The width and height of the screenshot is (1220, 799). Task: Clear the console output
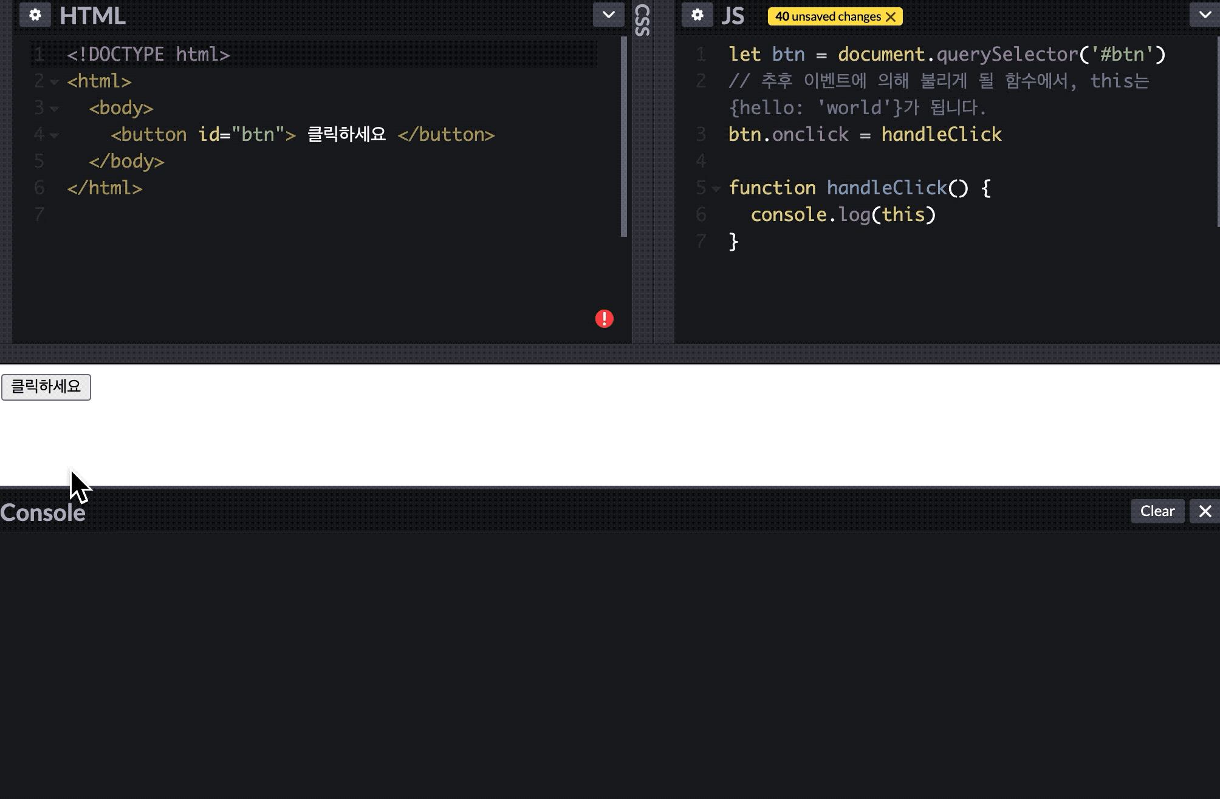click(1157, 511)
